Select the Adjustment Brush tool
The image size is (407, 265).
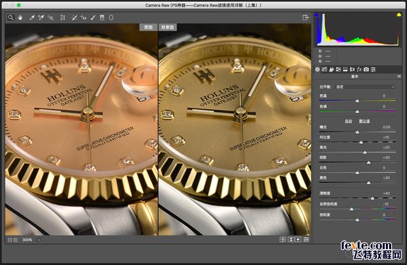click(x=93, y=18)
